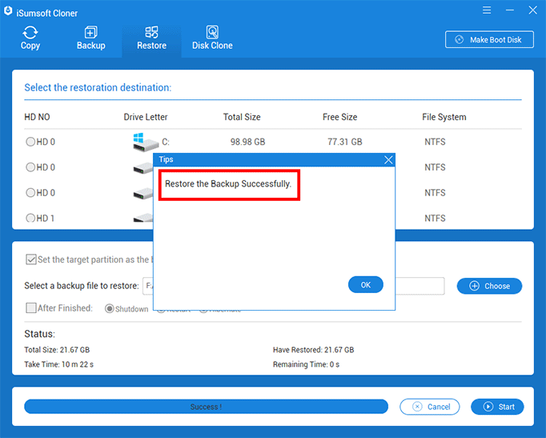Click the Remaining Time: 0 s status
This screenshot has height=438, width=546.
[306, 364]
